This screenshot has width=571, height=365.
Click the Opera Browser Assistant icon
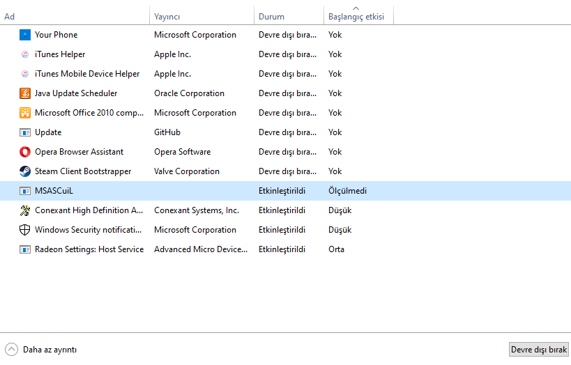coord(25,152)
